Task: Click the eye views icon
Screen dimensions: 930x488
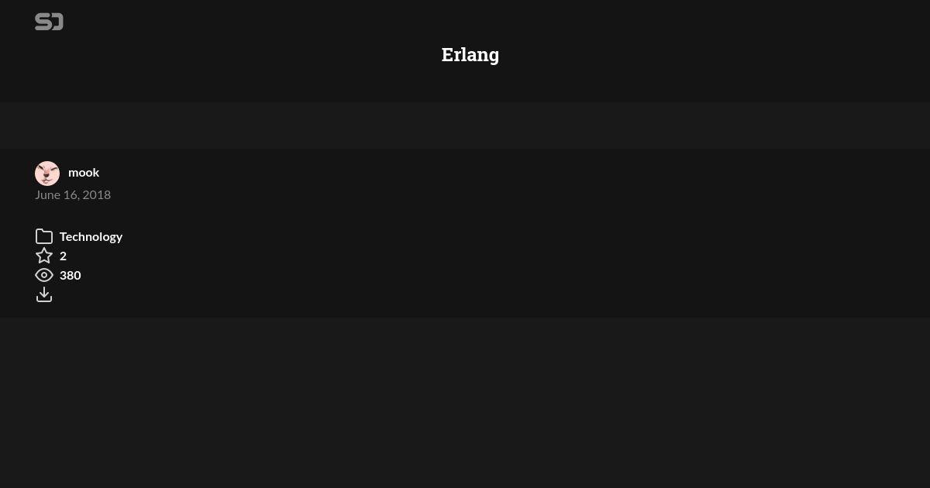Action: tap(44, 275)
